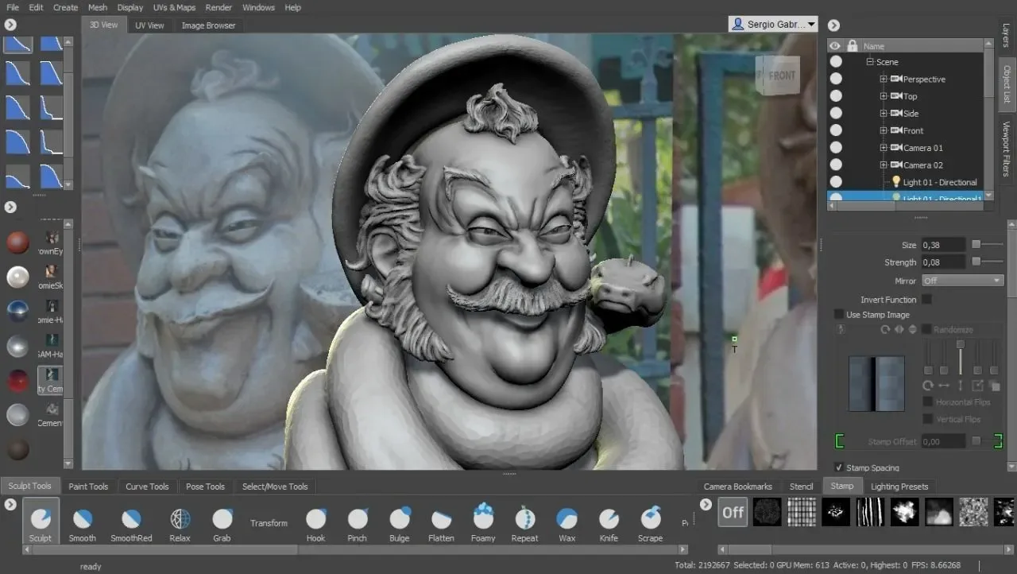
Task: Expand the Front camera node
Action: 884,130
